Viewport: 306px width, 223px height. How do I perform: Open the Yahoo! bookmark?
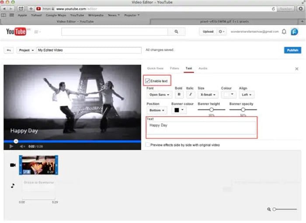pos(36,15)
